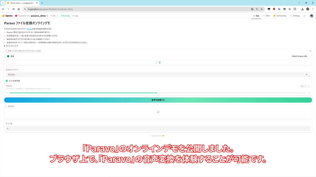The width and height of the screenshot is (316, 177).
Task: Copy the paravo_demo space name icon
Action: click(x=47, y=16)
